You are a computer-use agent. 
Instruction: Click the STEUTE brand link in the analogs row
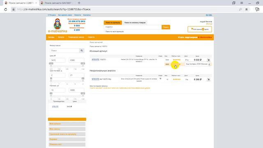pyautogui.click(x=95, y=79)
